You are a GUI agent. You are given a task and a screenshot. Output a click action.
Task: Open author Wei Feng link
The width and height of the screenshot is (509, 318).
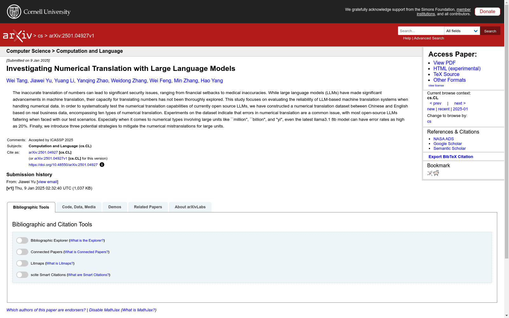pos(160,81)
